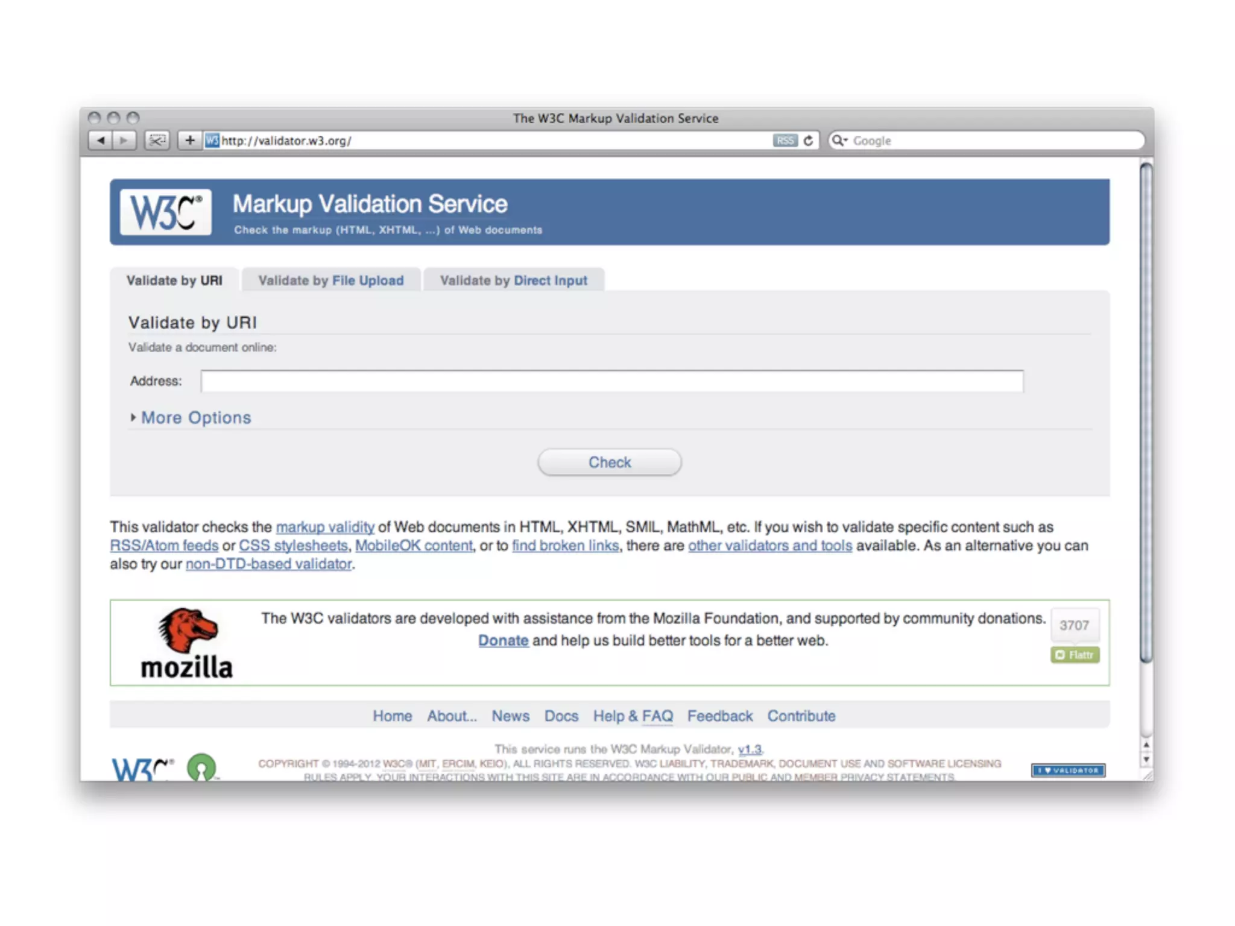Switch to Validate by Direct Input tab

pyautogui.click(x=513, y=280)
